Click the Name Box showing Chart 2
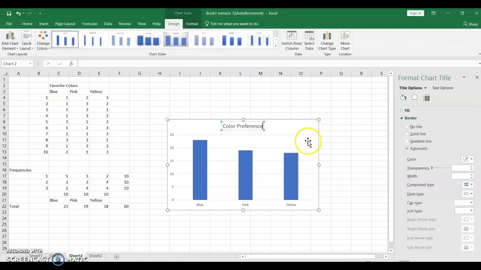The height and width of the screenshot is (270, 481). coord(17,64)
